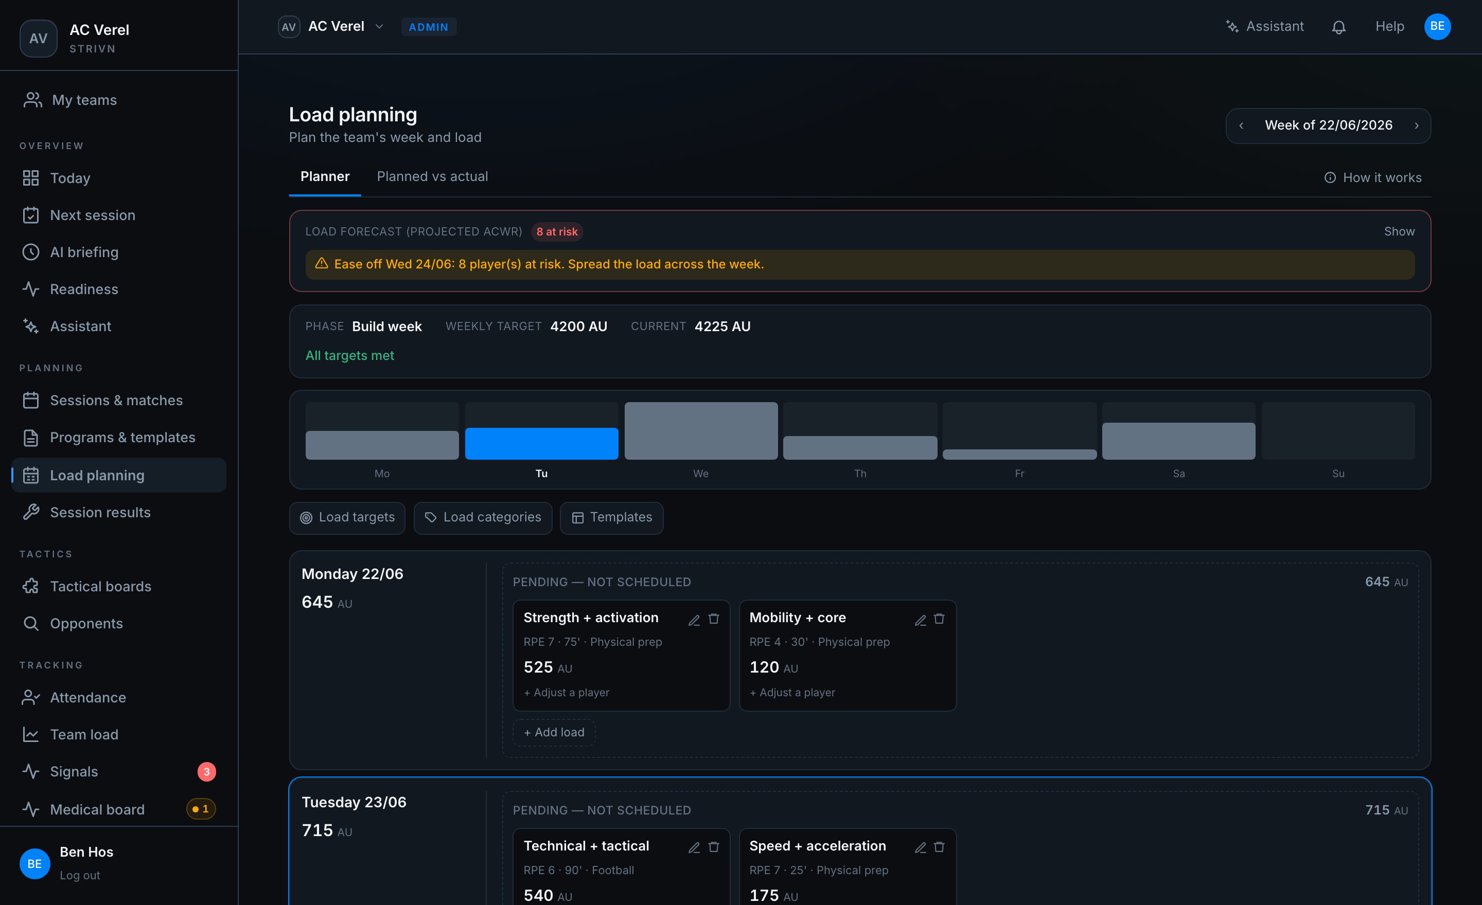Adjust a player for Mobility + core
The height and width of the screenshot is (905, 1482).
coord(792,693)
